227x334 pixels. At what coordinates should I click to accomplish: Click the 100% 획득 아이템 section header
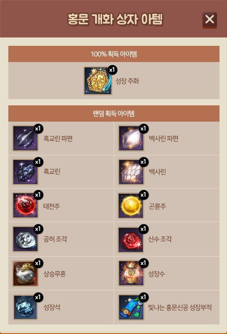(x=114, y=54)
